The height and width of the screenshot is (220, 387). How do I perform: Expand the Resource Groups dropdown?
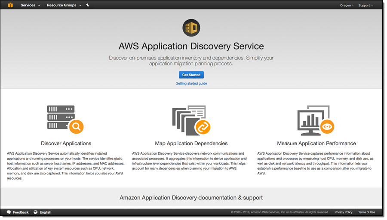point(64,5)
